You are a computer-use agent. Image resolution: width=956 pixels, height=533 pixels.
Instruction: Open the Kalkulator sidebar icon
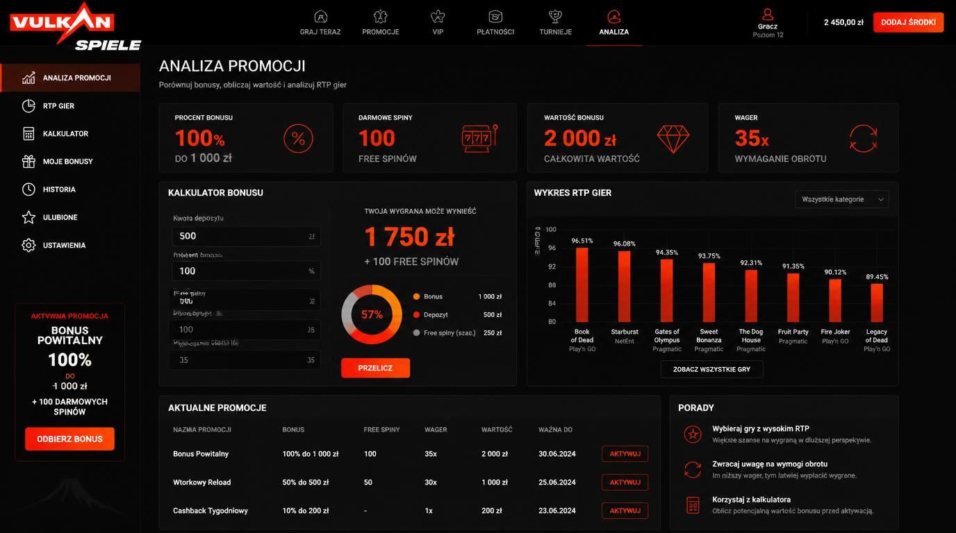tap(28, 133)
